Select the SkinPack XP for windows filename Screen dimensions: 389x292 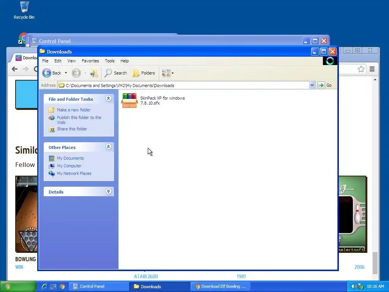tap(163, 100)
